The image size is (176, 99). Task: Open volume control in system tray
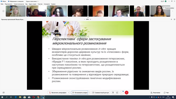[161, 97]
